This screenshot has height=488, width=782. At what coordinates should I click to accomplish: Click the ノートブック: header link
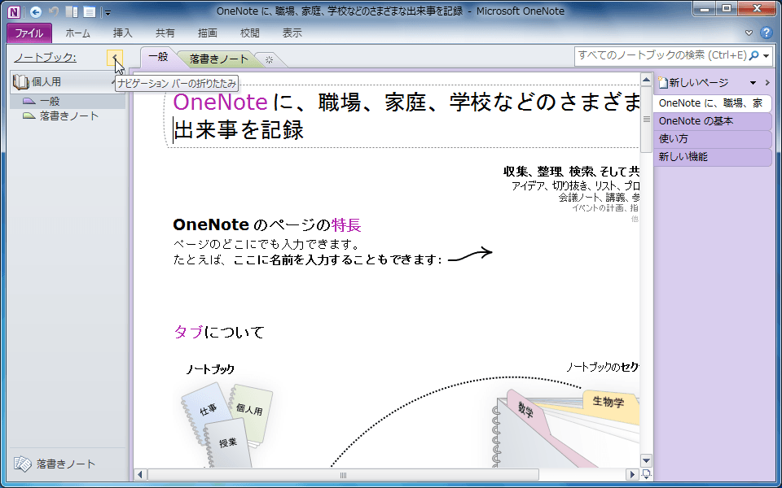pyautogui.click(x=45, y=58)
